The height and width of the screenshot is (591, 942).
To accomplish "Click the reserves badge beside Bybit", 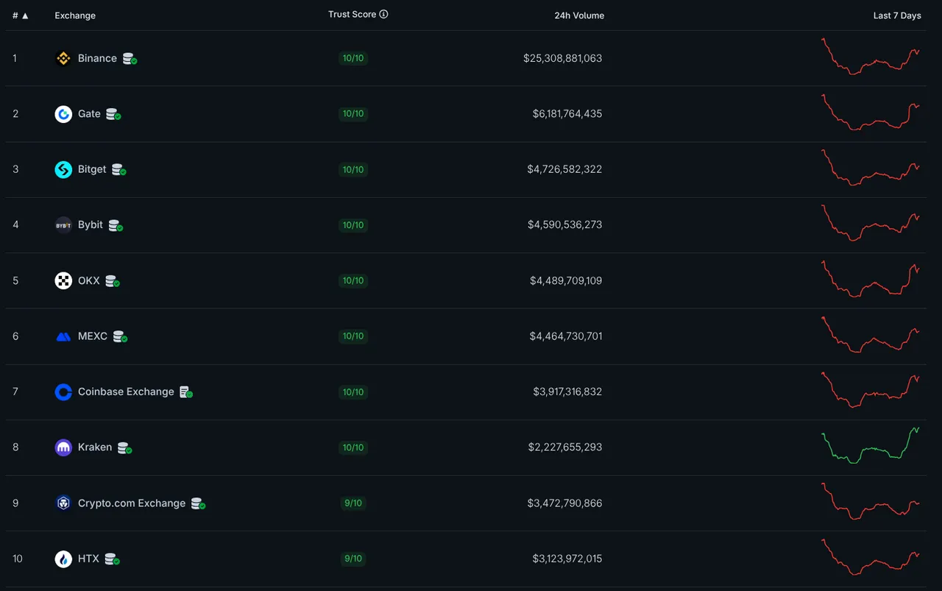I will pyautogui.click(x=116, y=225).
